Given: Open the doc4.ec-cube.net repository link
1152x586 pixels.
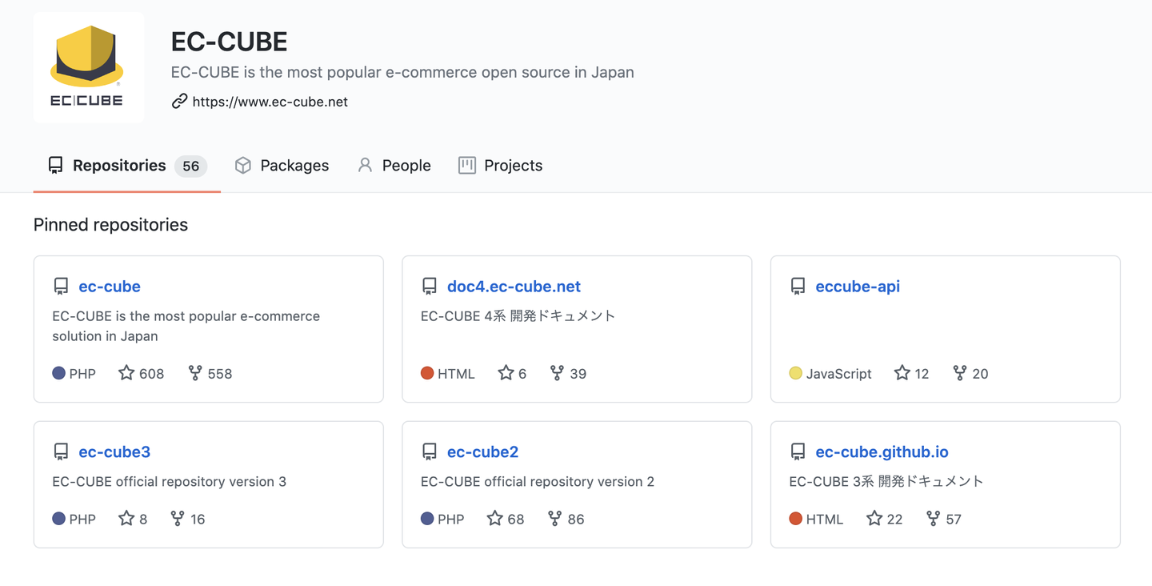Looking at the screenshot, I should (x=514, y=287).
